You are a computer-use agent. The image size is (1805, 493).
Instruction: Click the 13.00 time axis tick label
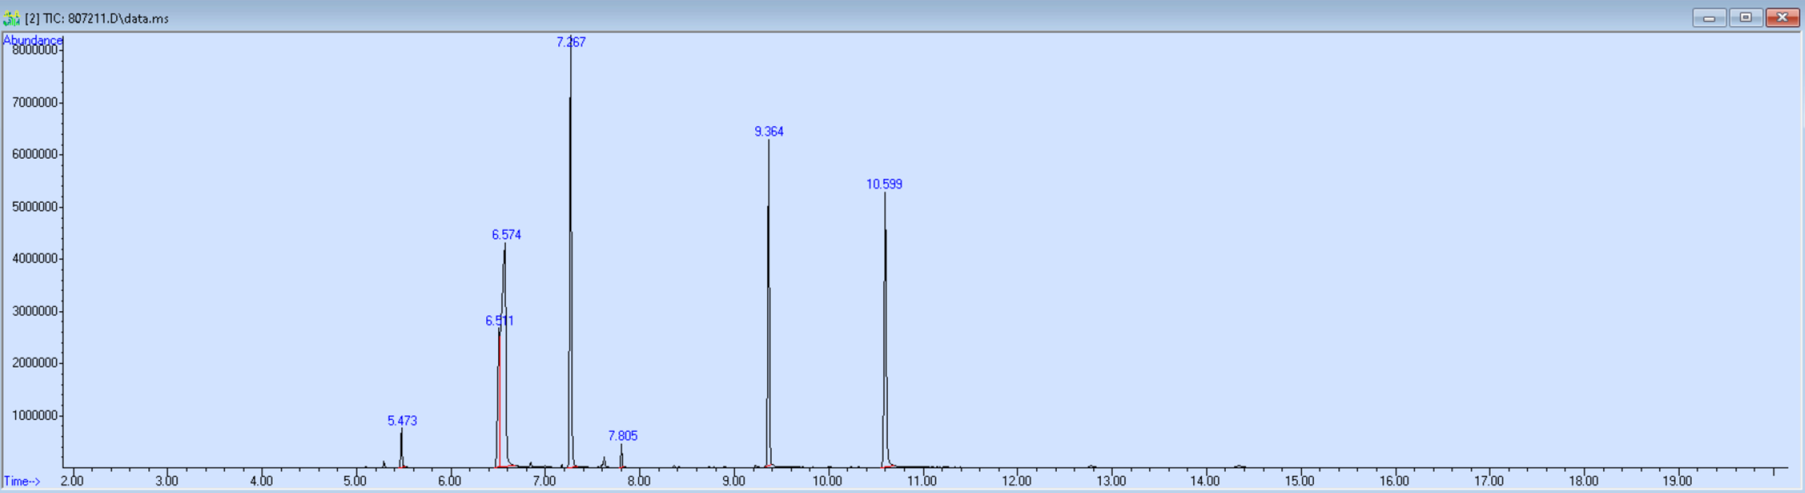click(x=1111, y=481)
